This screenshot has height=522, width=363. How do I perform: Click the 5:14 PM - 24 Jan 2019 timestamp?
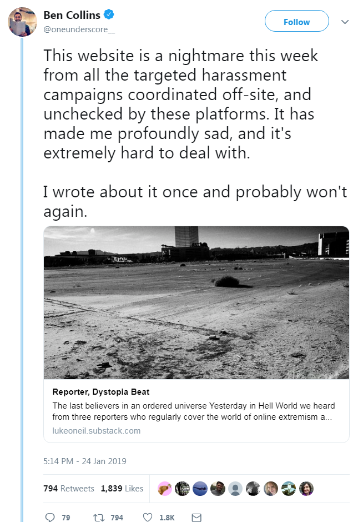[85, 461]
